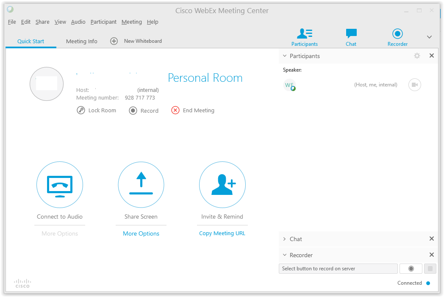Viewport: 444px width, 297px height.
Task: Click the WebEx ball icon in title bar
Action: [10, 9]
